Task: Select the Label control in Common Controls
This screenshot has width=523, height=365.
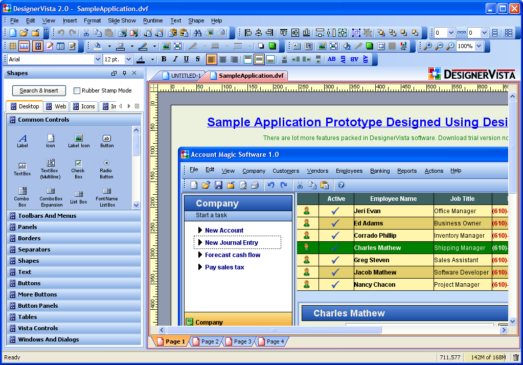Action: [x=22, y=141]
